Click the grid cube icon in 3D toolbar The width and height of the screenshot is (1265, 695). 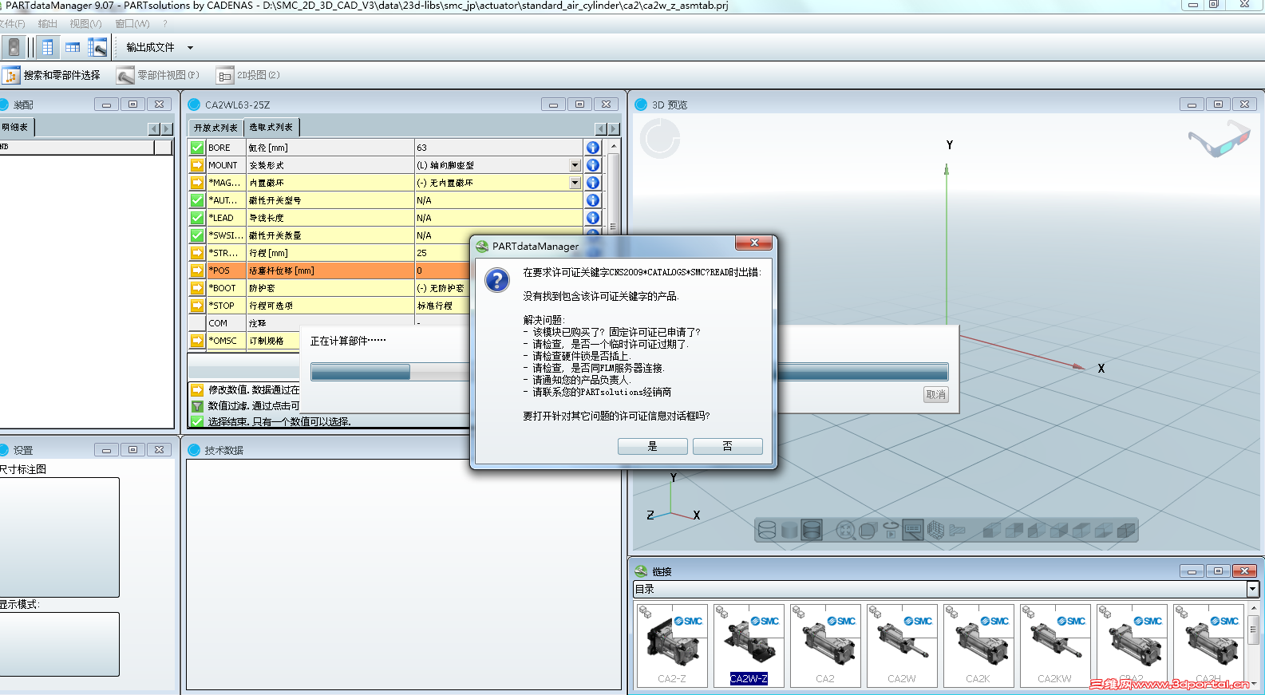click(935, 530)
